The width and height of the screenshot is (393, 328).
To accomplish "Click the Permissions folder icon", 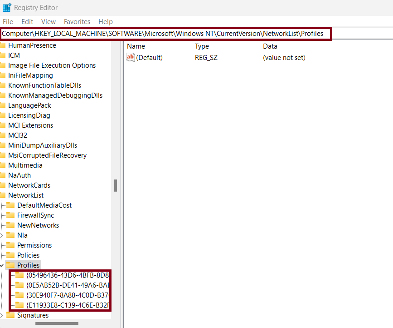I will click(10, 245).
